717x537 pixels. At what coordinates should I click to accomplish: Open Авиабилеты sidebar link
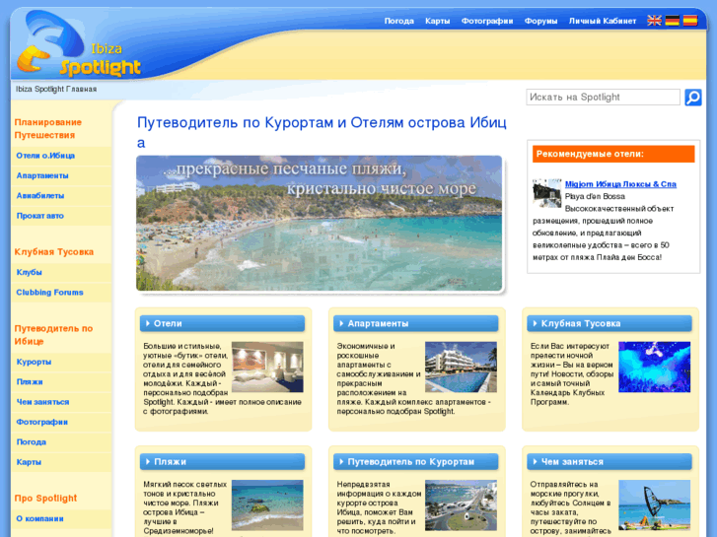[61, 196]
